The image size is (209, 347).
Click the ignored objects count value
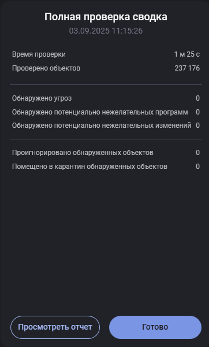pos(197,153)
